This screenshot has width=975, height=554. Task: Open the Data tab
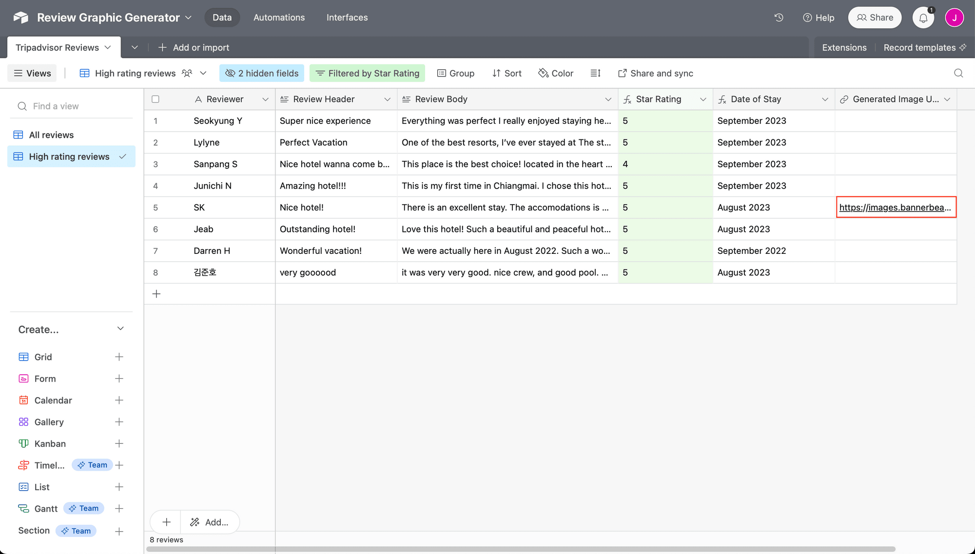pyautogui.click(x=222, y=17)
